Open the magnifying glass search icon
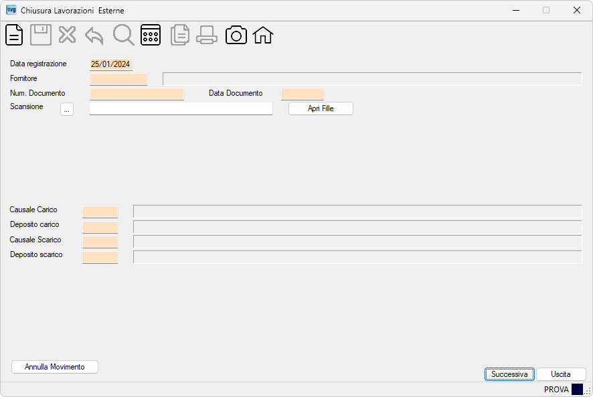 pyautogui.click(x=123, y=35)
